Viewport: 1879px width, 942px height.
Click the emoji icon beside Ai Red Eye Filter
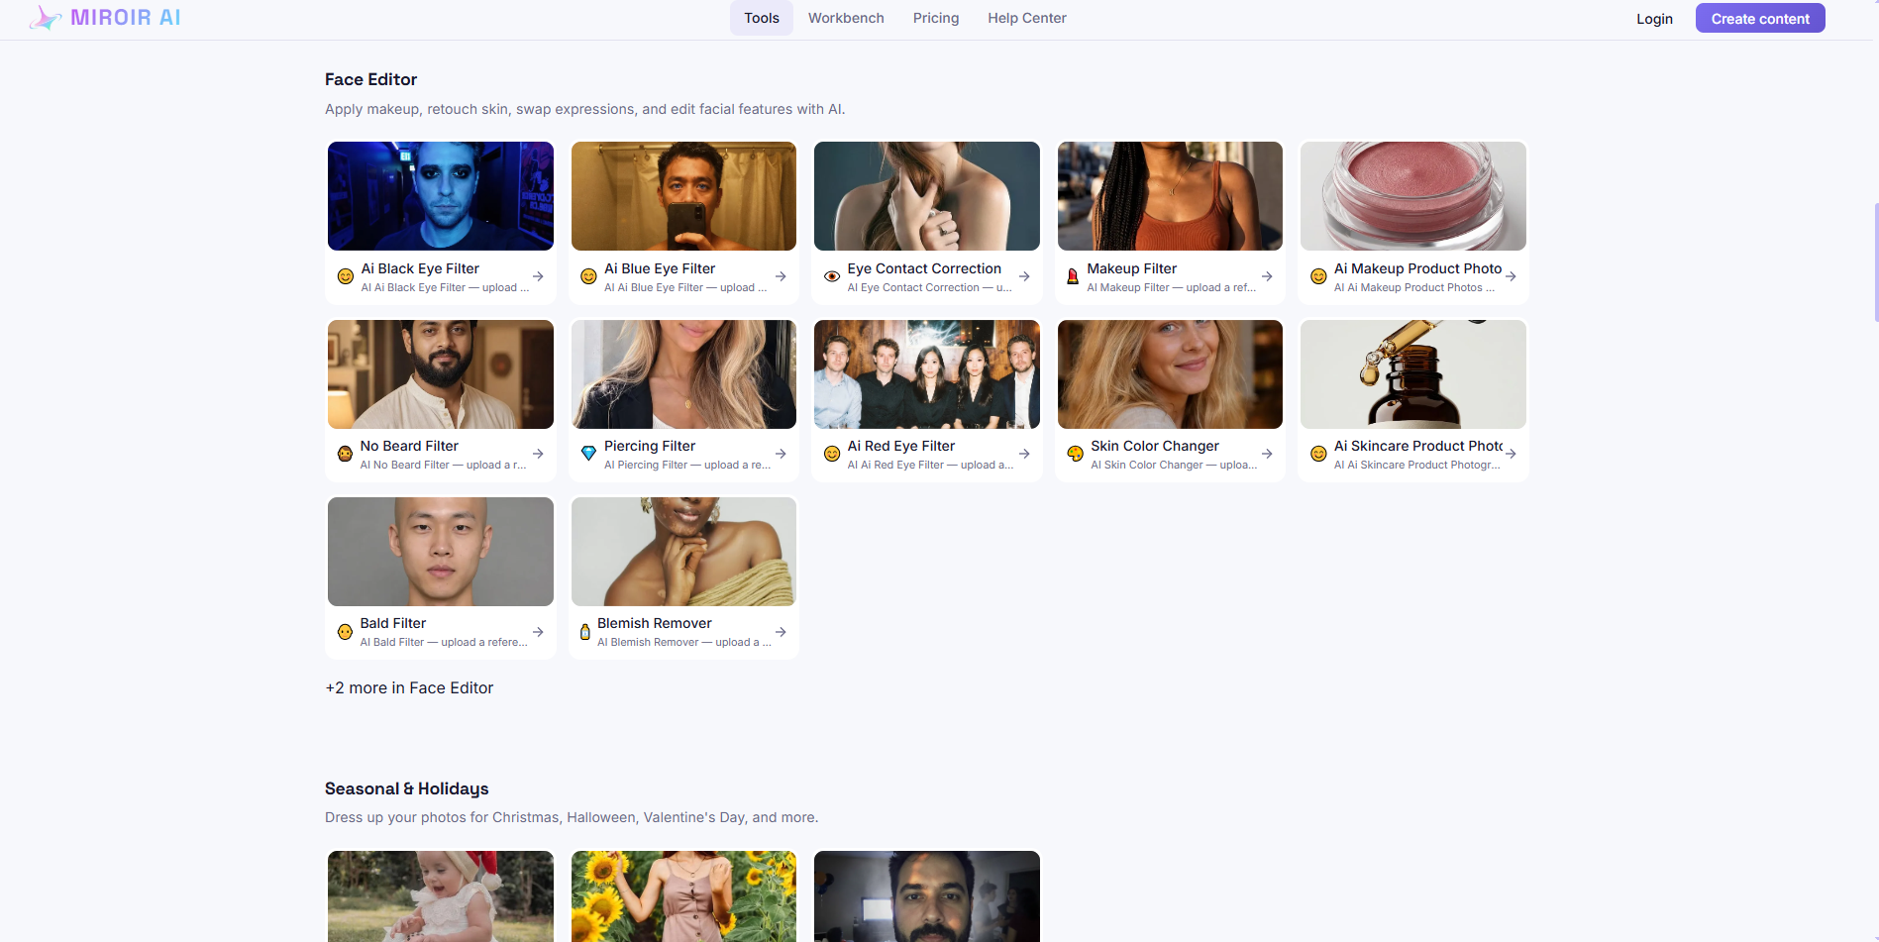[832, 454]
